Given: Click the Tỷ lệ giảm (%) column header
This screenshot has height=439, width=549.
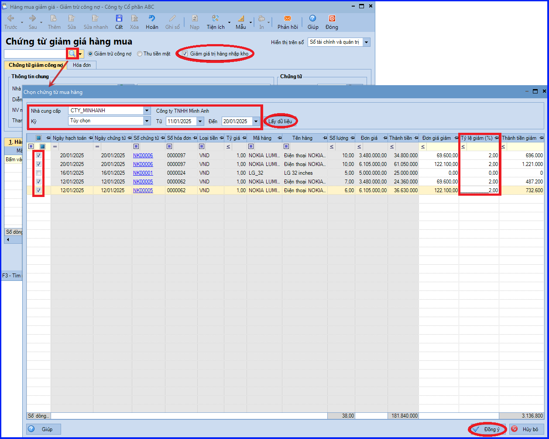Looking at the screenshot, I should pyautogui.click(x=477, y=138).
